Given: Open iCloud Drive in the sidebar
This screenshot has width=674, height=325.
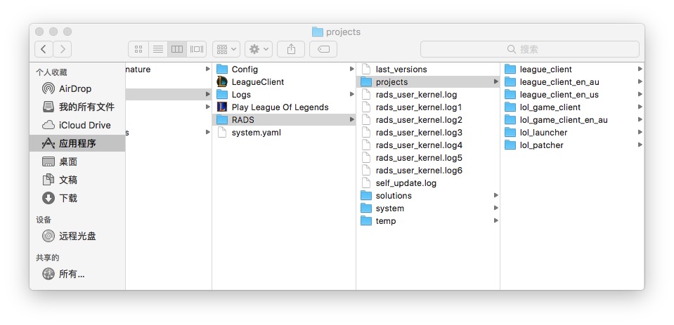Looking at the screenshot, I should click(x=77, y=126).
